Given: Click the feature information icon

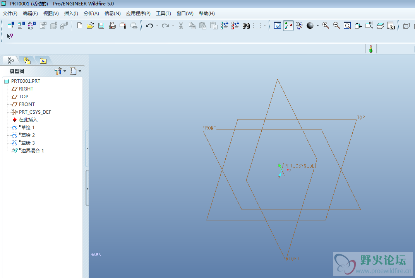Looking at the screenshot, I should (x=11, y=26).
